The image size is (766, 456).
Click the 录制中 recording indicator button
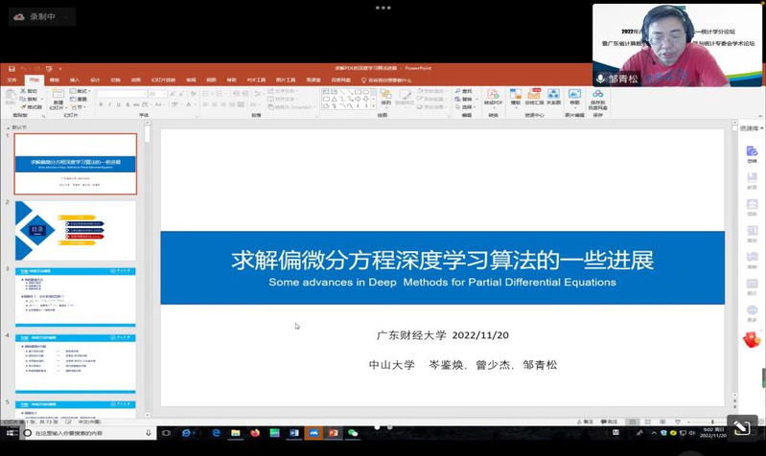pos(42,16)
